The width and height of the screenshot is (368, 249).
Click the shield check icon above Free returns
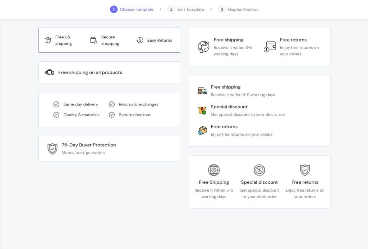click(x=305, y=170)
